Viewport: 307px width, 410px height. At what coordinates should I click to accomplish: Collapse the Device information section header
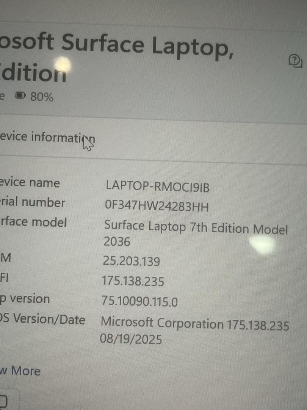pos(47,137)
